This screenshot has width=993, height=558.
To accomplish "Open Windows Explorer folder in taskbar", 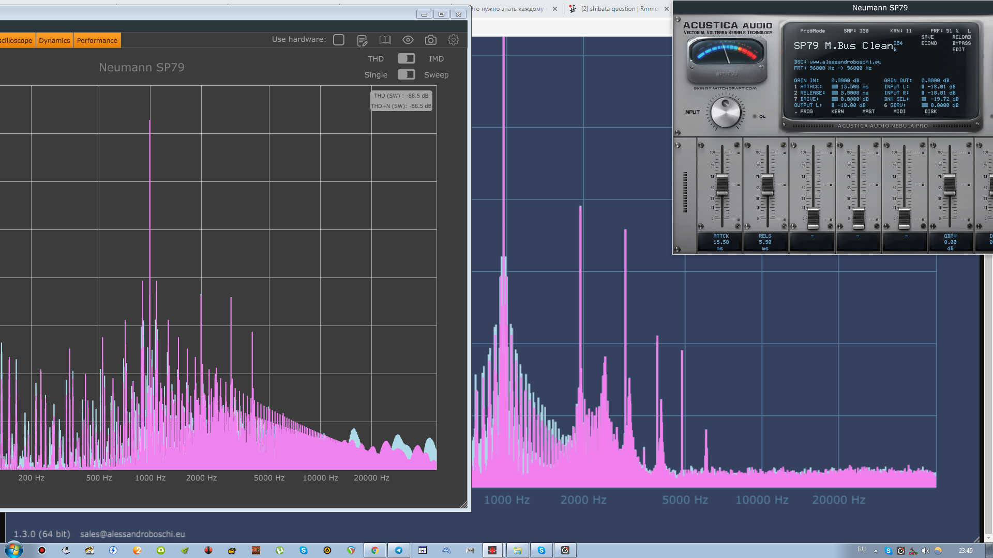I will [x=517, y=550].
